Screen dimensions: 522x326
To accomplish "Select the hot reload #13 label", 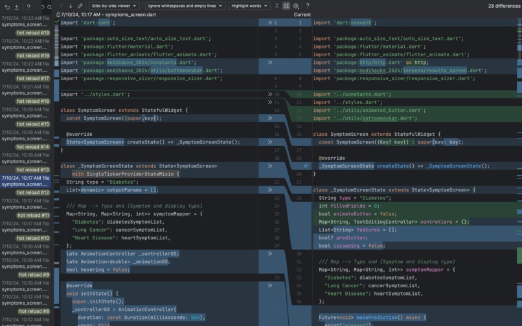I will [33, 169].
